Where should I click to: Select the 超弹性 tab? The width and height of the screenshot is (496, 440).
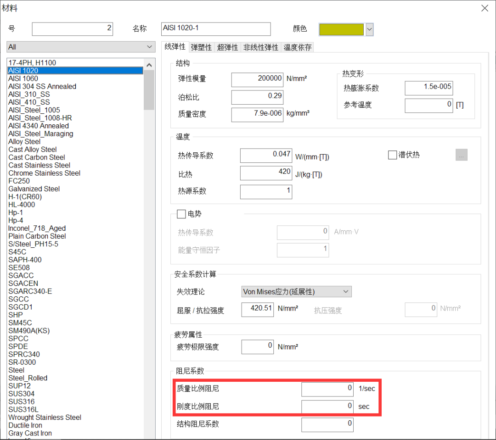point(227,47)
